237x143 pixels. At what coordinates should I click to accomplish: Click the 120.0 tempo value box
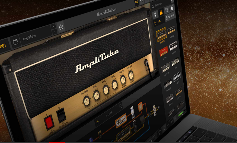[x=172, y=122]
